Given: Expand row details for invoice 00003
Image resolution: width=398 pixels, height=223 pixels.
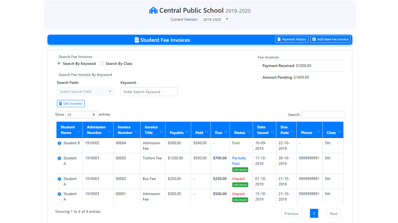Looking at the screenshot, I should point(59,158).
